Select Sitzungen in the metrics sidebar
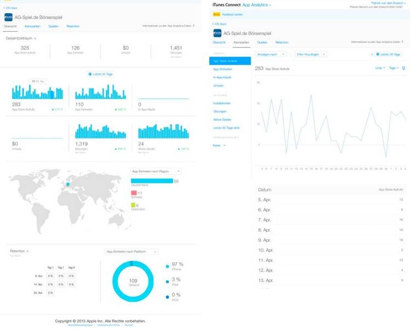The width and height of the screenshot is (411, 329). click(220, 111)
